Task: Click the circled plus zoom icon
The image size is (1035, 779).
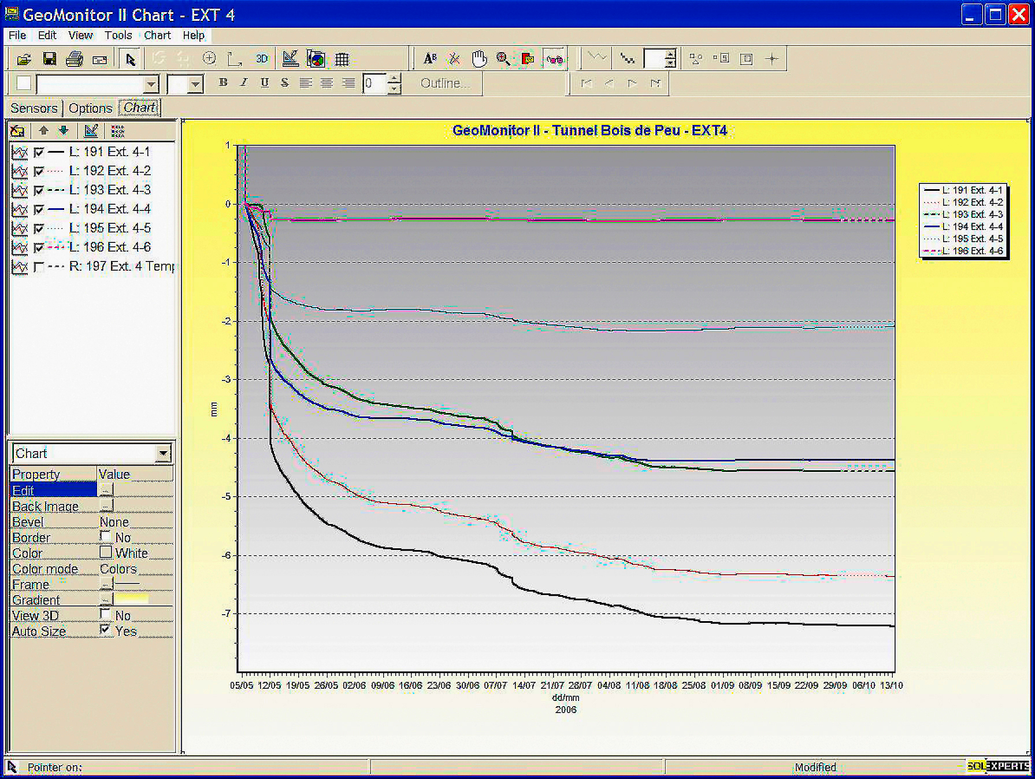Action: (x=209, y=58)
